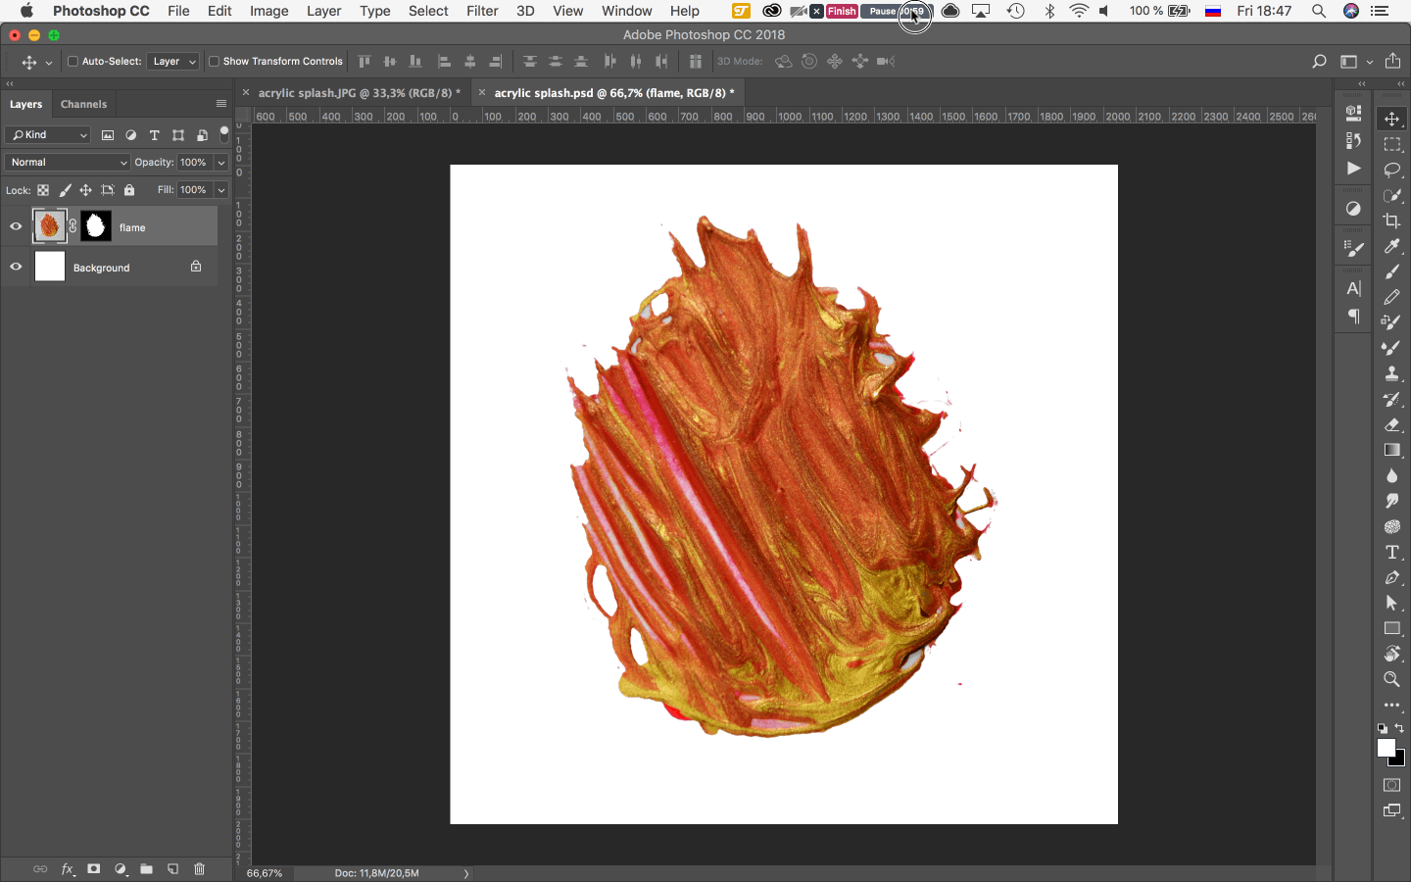Select the Blur tool droplet icon

1391,475
